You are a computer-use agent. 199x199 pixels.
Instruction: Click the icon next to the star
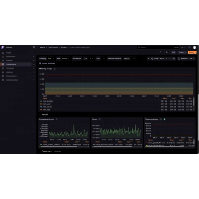pyautogui.click(x=167, y=52)
